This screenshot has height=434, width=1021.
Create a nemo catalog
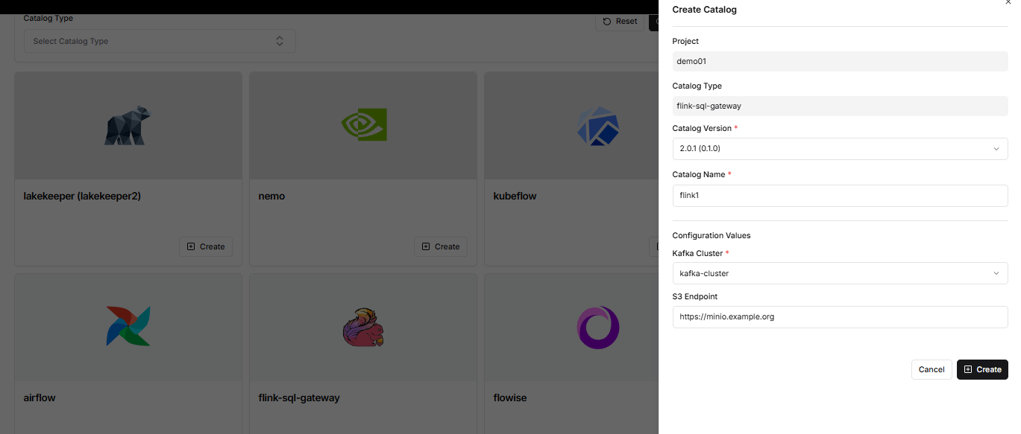pyautogui.click(x=441, y=246)
